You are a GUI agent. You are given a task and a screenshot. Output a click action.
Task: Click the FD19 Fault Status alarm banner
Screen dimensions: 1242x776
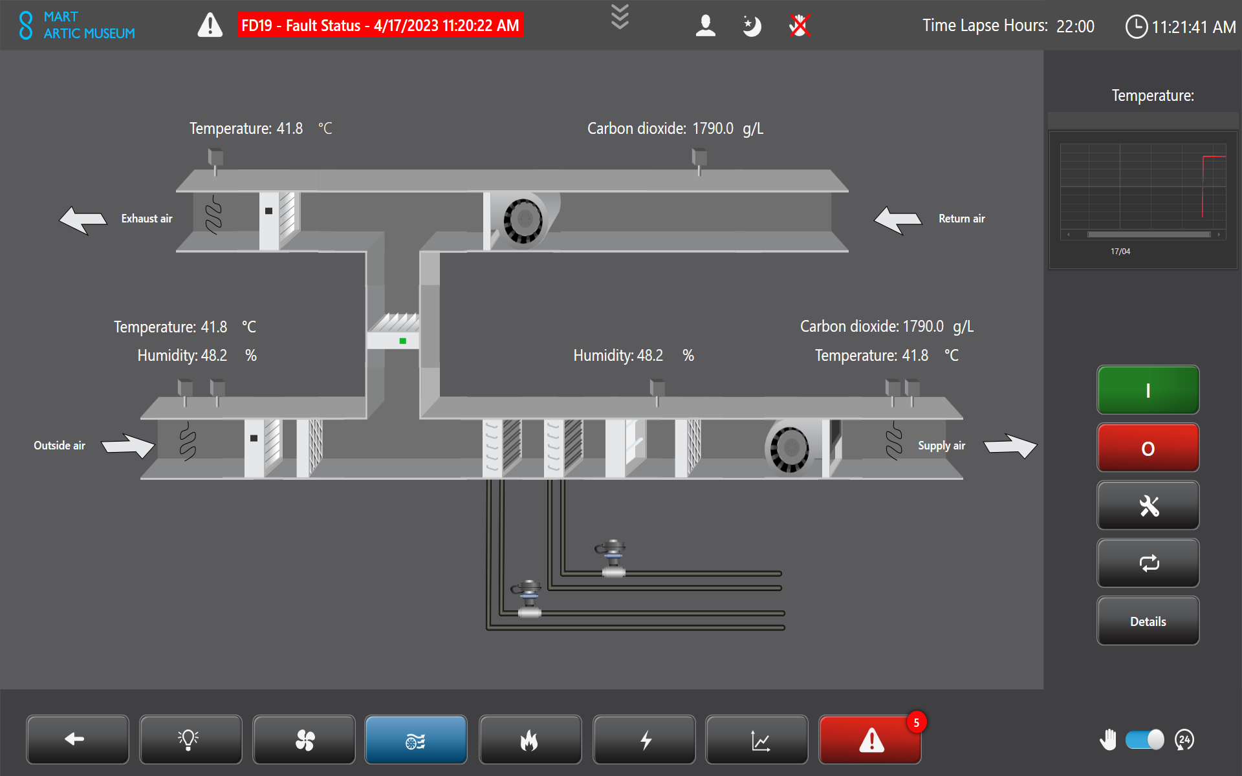coord(380,26)
